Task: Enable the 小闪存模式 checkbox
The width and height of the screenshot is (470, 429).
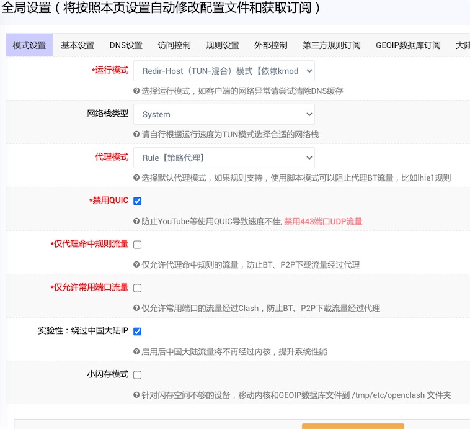Action: (x=137, y=374)
